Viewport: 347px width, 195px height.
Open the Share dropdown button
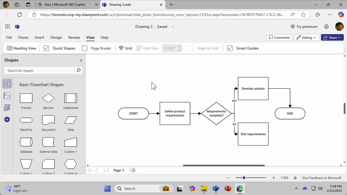(x=332, y=37)
